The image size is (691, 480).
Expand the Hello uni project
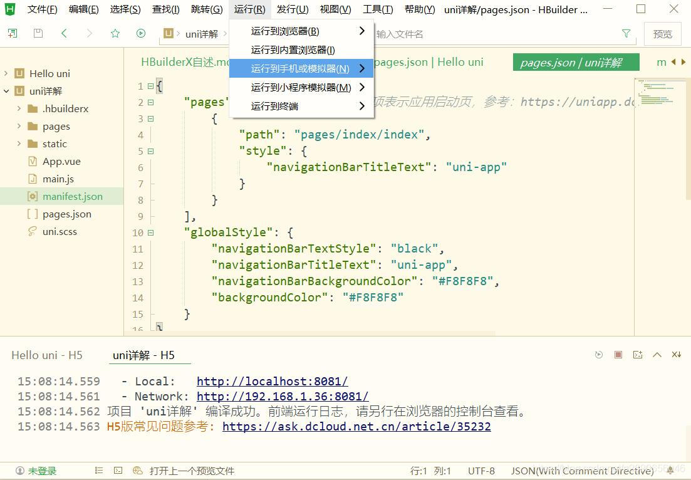(x=6, y=73)
